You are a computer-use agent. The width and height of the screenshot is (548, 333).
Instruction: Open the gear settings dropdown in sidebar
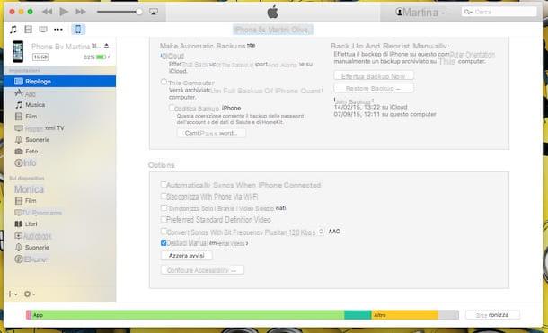point(30,294)
